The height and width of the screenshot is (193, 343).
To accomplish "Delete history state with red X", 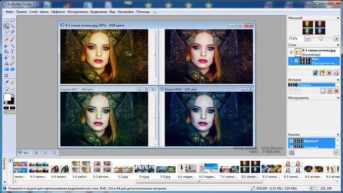I will click(337, 91).
